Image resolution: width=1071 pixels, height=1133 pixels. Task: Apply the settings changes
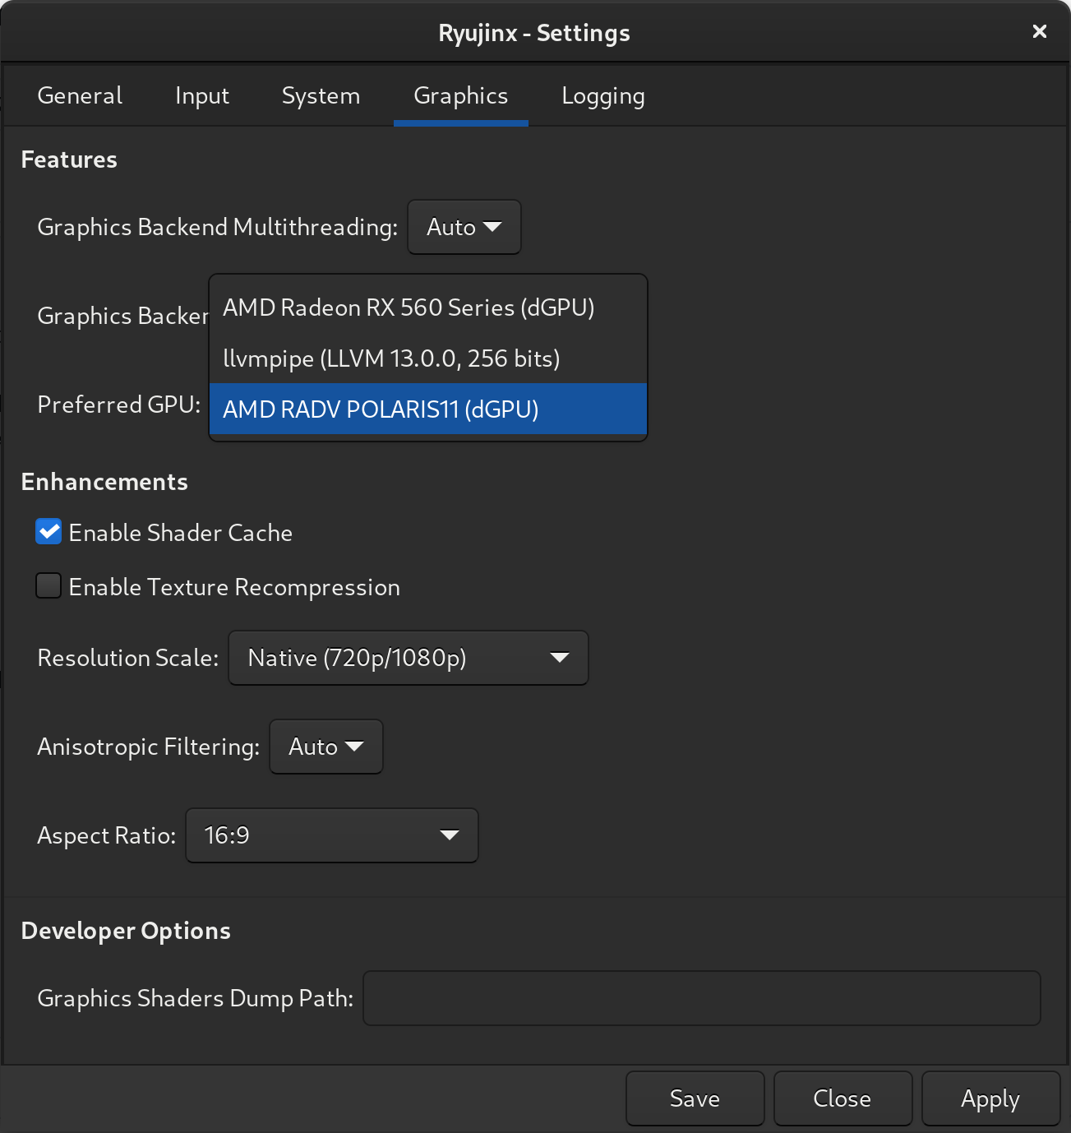pyautogui.click(x=991, y=1098)
